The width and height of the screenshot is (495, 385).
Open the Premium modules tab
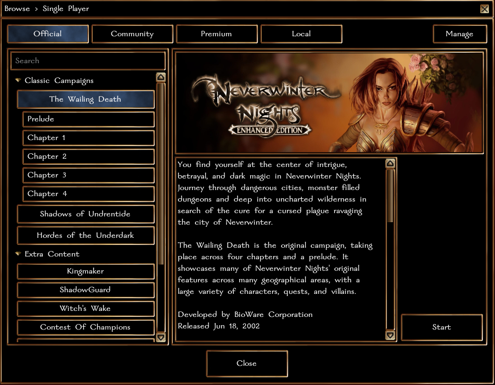tap(217, 34)
